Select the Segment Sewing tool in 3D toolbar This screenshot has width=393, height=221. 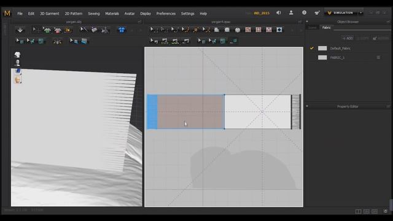[x=31, y=41]
